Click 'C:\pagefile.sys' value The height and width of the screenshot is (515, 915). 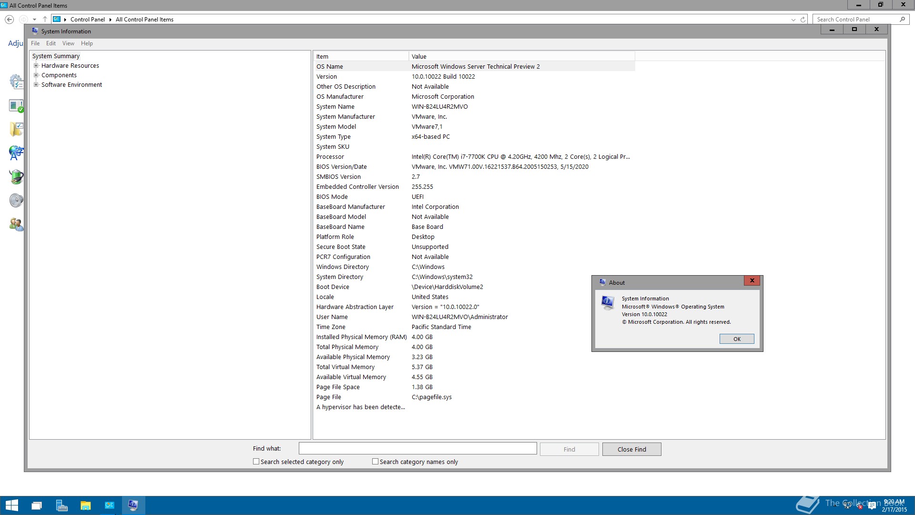(x=432, y=397)
